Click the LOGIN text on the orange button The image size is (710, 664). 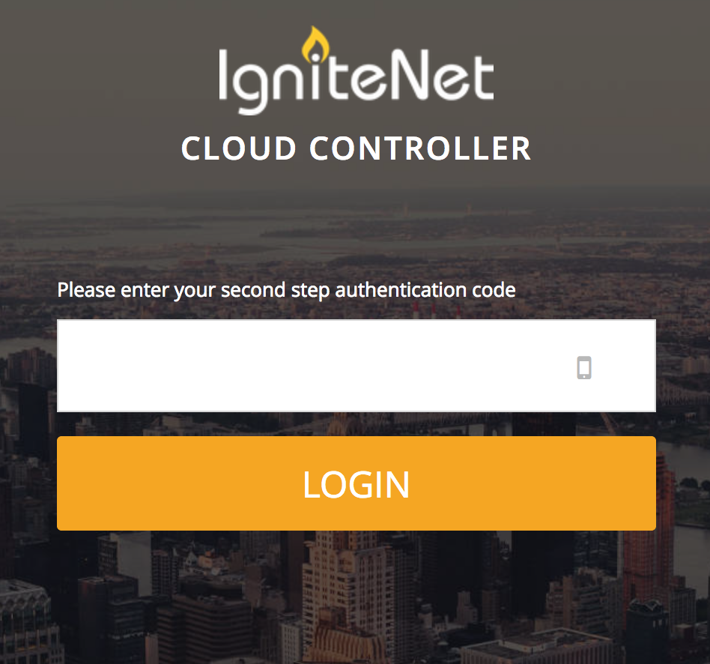(356, 485)
